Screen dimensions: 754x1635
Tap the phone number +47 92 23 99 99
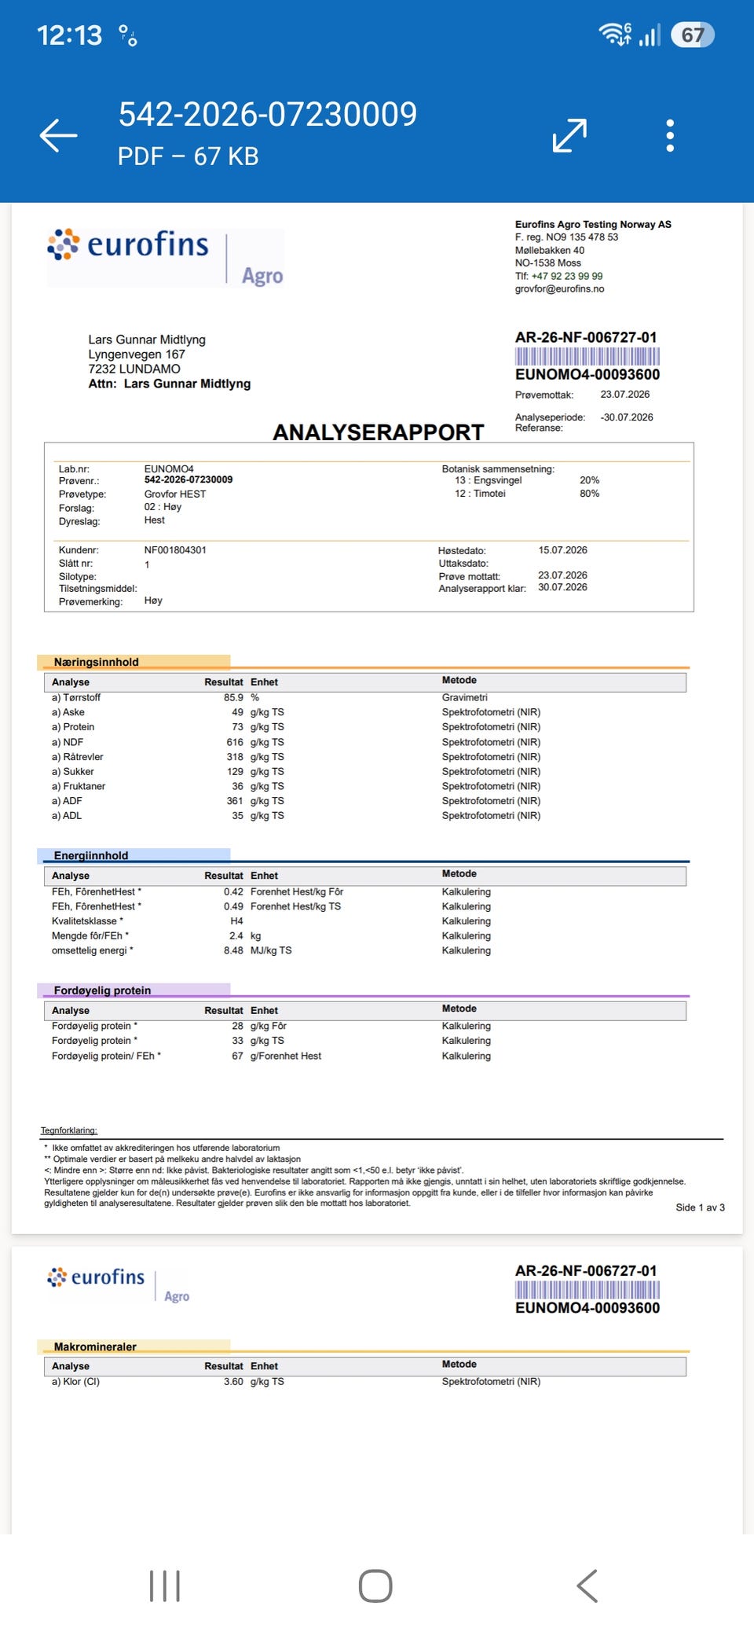(567, 276)
